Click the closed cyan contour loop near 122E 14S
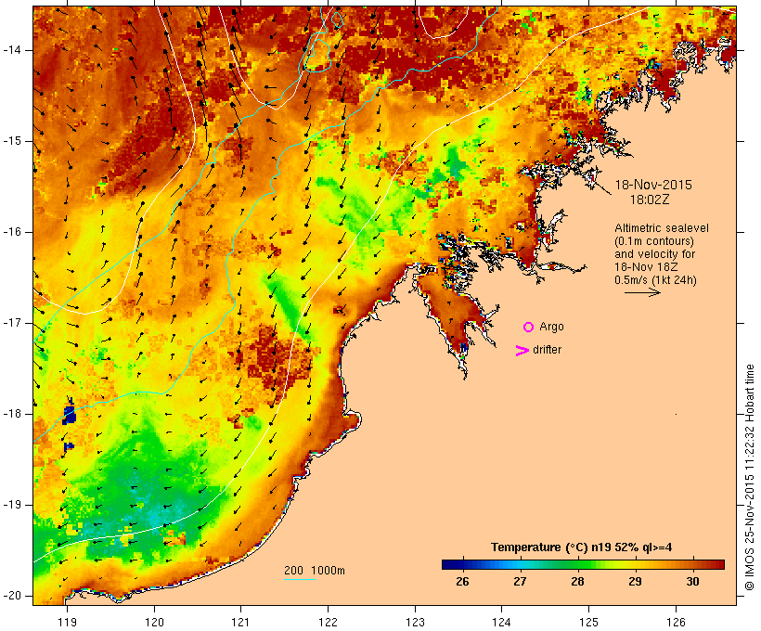Viewport: 761px width, 631px height. tap(317, 56)
